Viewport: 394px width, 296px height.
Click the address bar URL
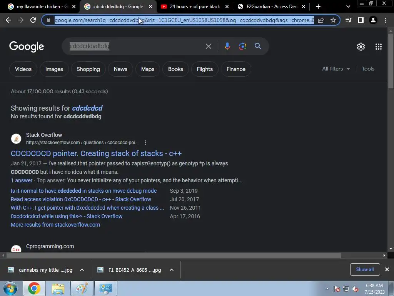tap(184, 20)
